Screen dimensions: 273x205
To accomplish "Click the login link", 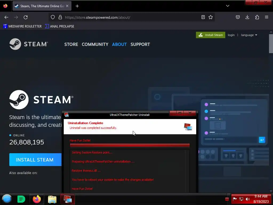I will tap(231, 35).
